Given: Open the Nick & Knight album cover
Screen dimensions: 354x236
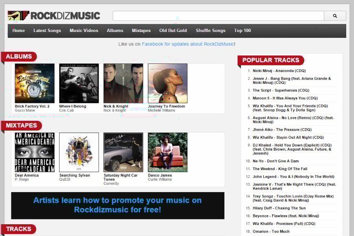Looking at the screenshot, I should pyautogui.click(x=123, y=83).
